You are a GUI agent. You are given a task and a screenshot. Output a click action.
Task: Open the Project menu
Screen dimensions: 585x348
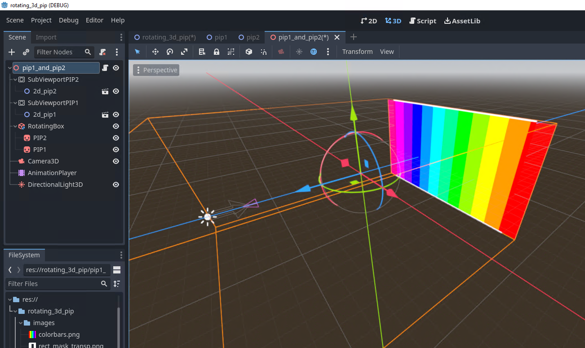(x=41, y=20)
